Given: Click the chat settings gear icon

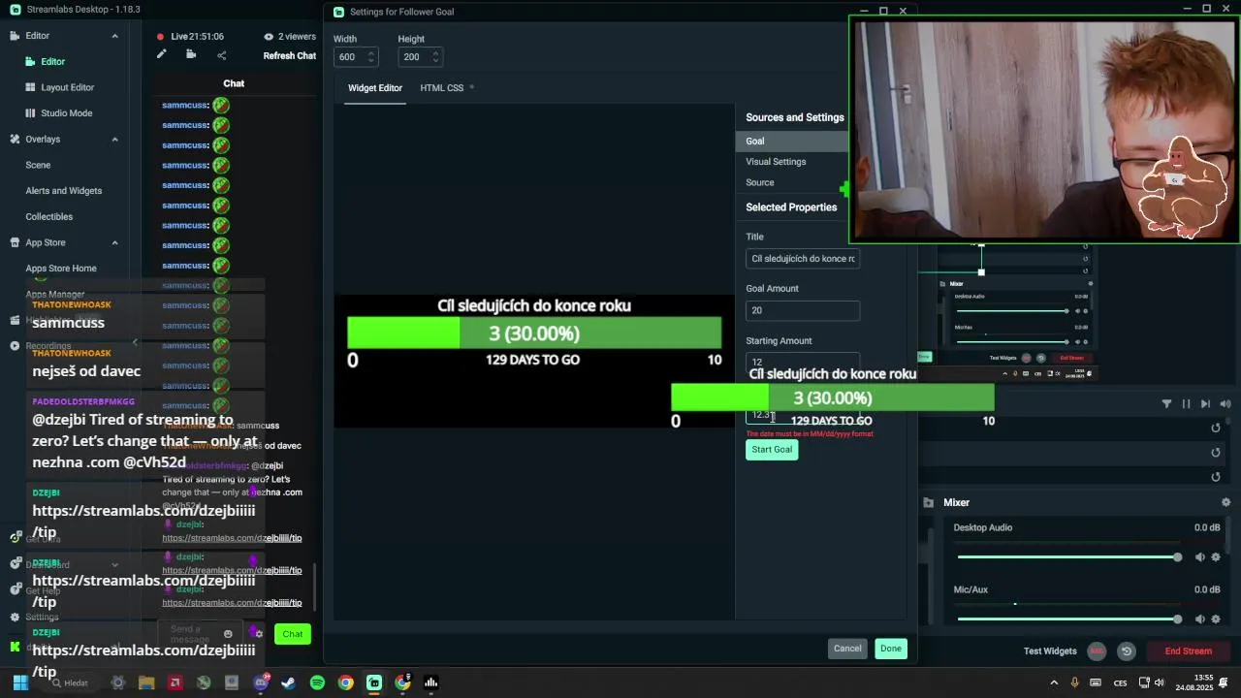Looking at the screenshot, I should tap(259, 634).
